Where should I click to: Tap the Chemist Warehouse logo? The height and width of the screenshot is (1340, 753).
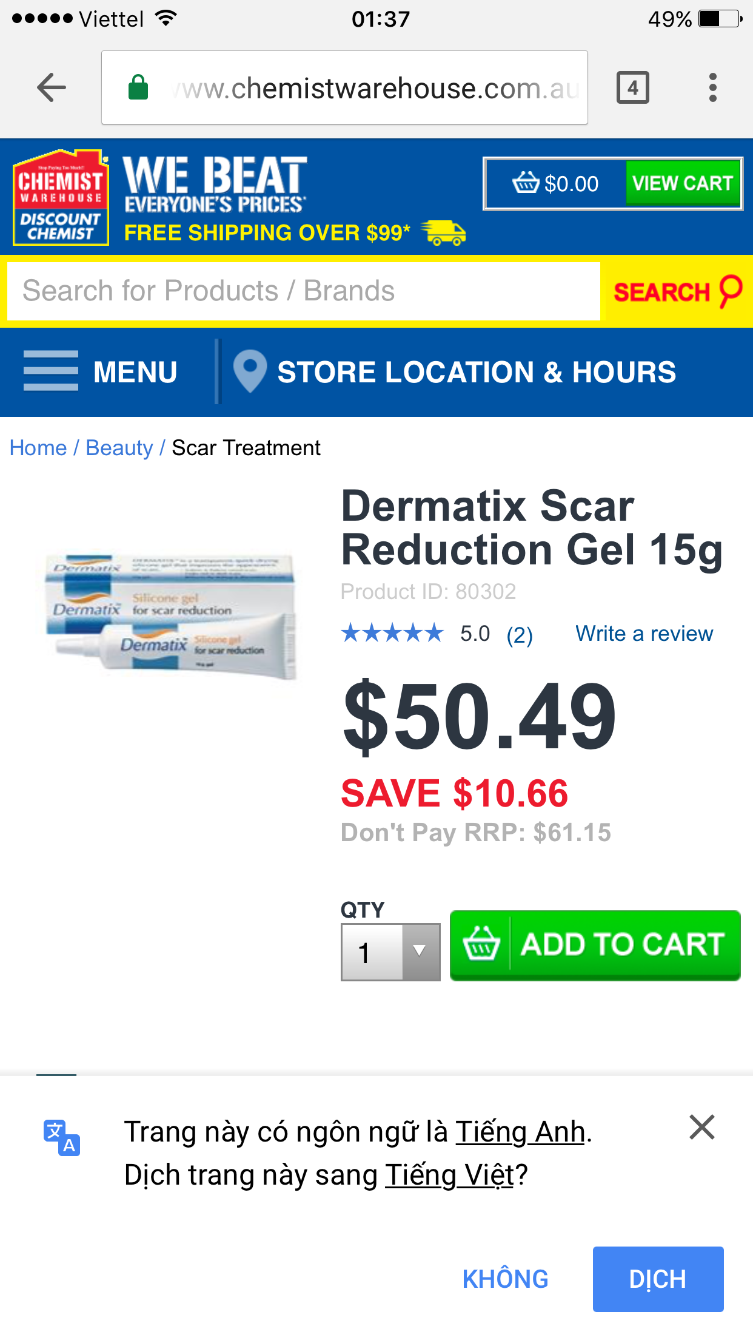(61, 197)
